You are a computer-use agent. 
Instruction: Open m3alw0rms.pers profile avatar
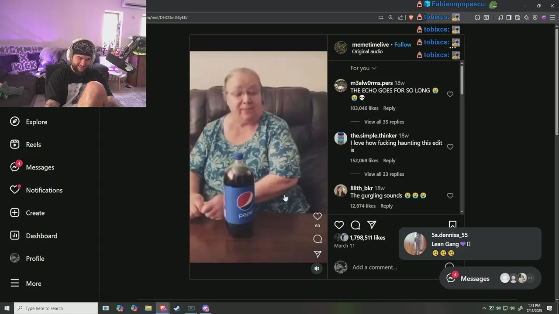(x=341, y=86)
